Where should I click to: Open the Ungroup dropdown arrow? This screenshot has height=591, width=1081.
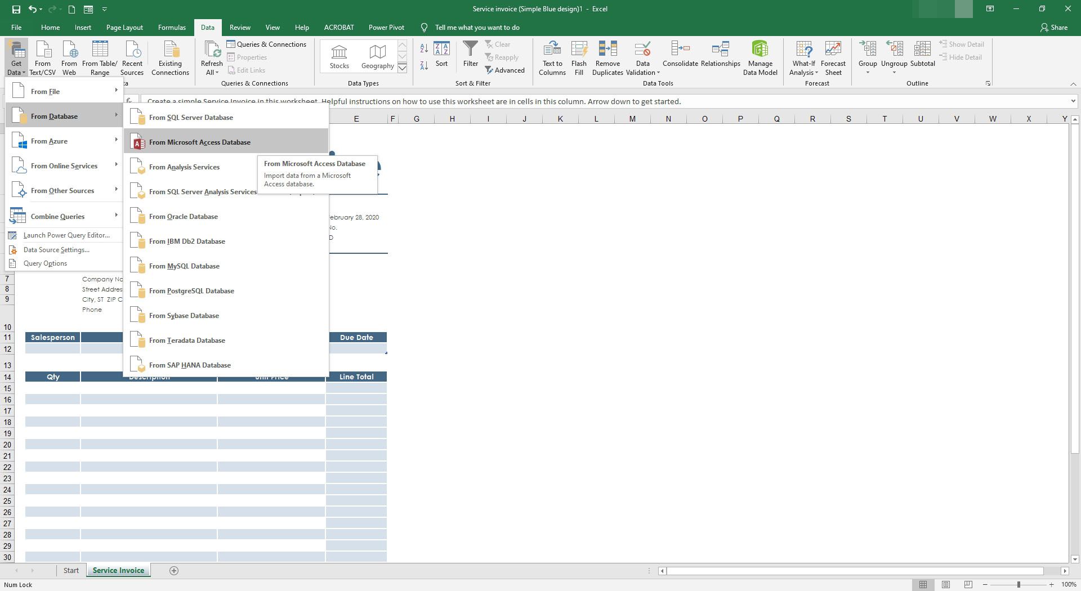tap(894, 73)
